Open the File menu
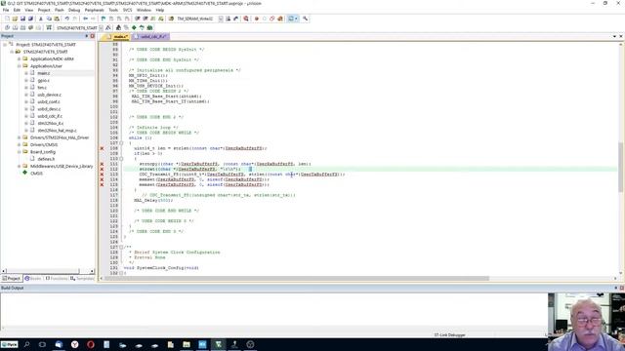The width and height of the screenshot is (625, 351). click(6, 10)
